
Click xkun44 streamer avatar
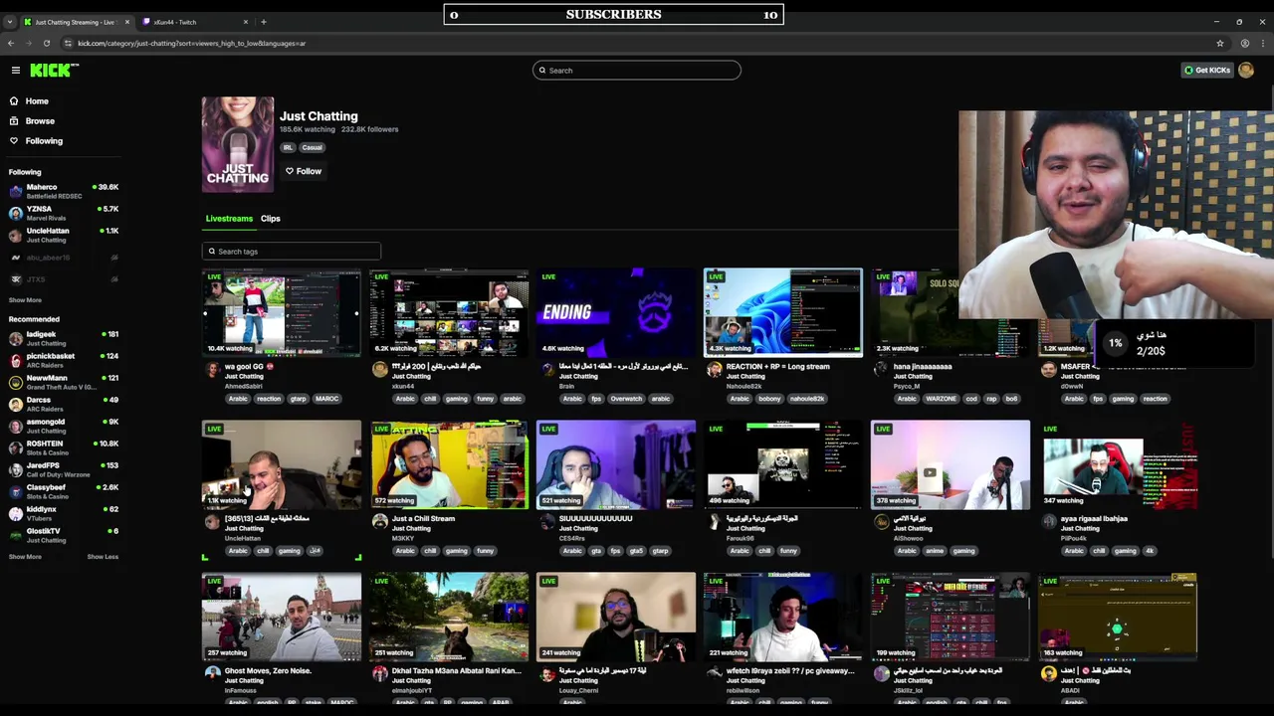(x=379, y=370)
